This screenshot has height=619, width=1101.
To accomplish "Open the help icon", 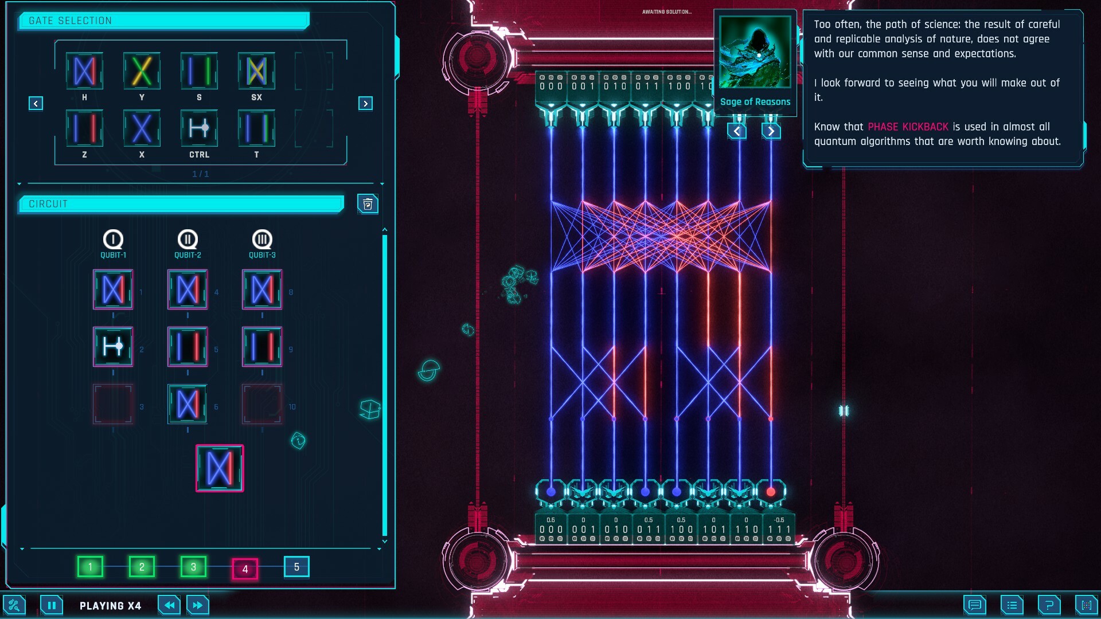I will pyautogui.click(x=1050, y=605).
